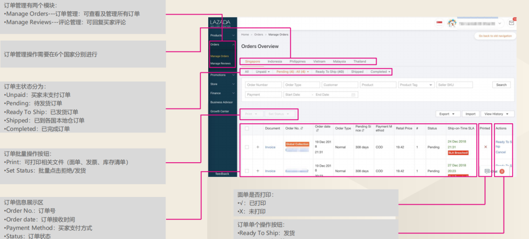Switch to the Vietnam country tab

coord(319,62)
